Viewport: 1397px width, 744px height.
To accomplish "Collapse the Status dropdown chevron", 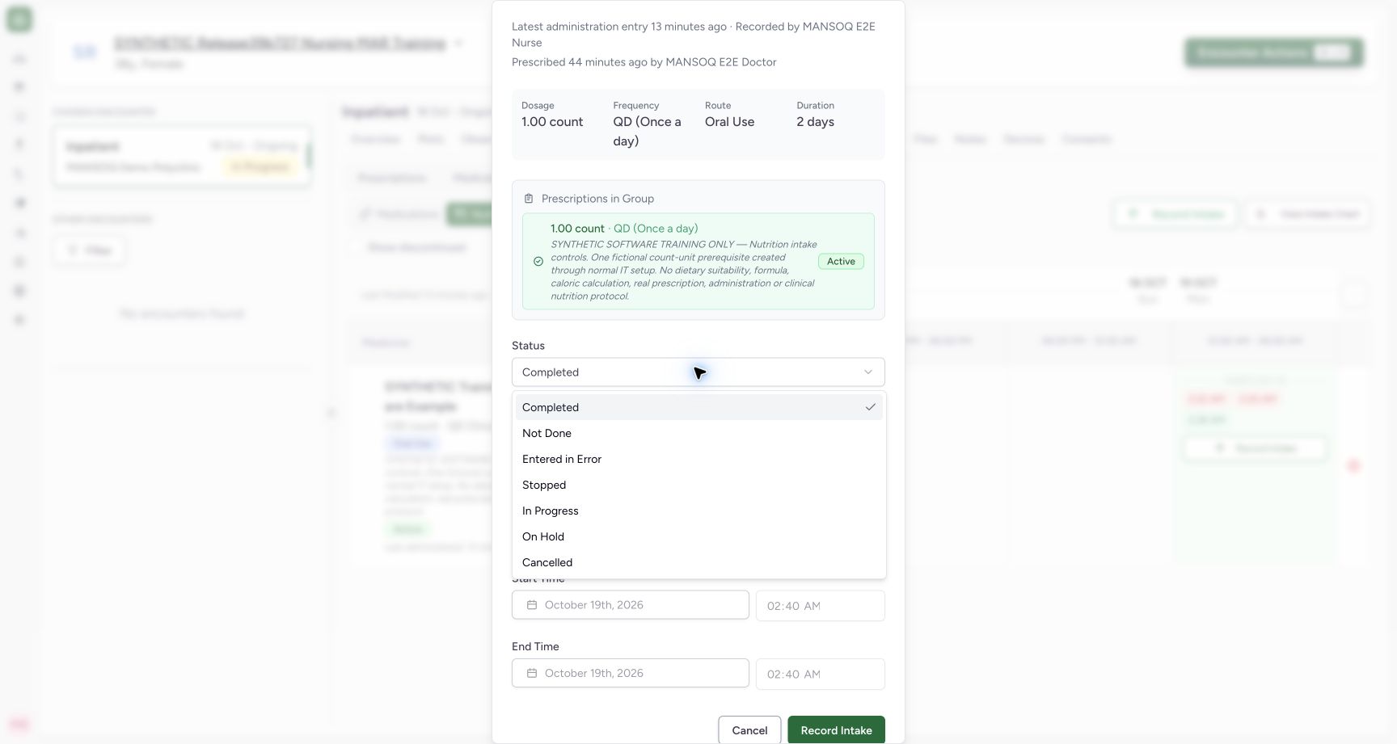I will (x=868, y=372).
